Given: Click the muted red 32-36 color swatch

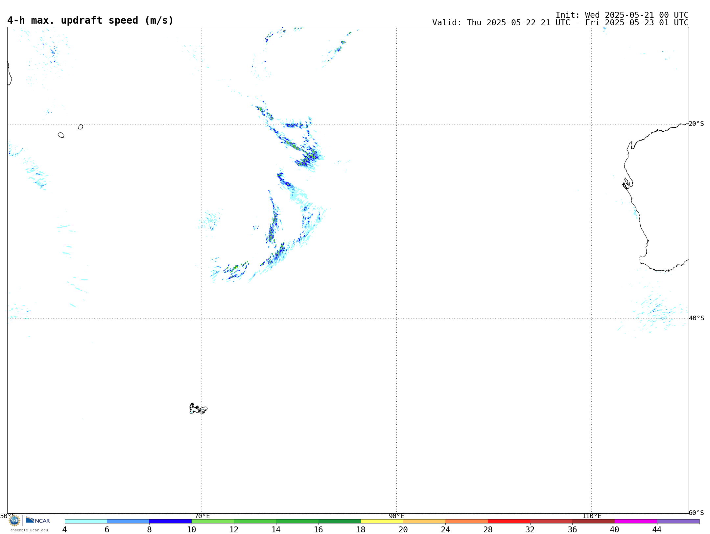Looking at the screenshot, I should pyautogui.click(x=551, y=521).
